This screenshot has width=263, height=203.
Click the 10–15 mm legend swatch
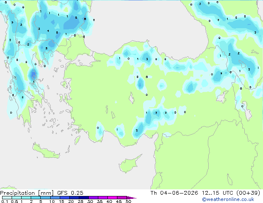click(55, 198)
